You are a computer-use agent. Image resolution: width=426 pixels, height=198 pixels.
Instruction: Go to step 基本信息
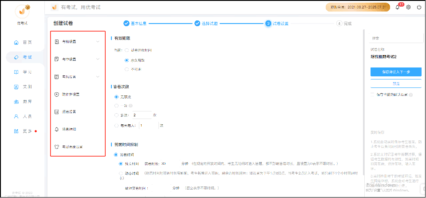[x=135, y=24]
